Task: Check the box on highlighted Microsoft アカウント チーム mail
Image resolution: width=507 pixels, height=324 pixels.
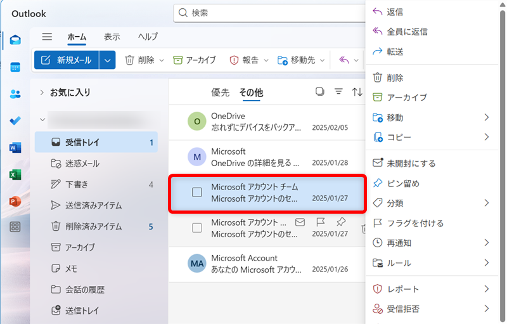Action: click(x=197, y=193)
